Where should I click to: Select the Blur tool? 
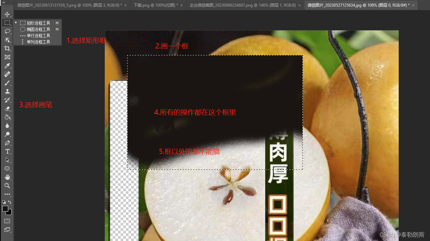click(7, 126)
